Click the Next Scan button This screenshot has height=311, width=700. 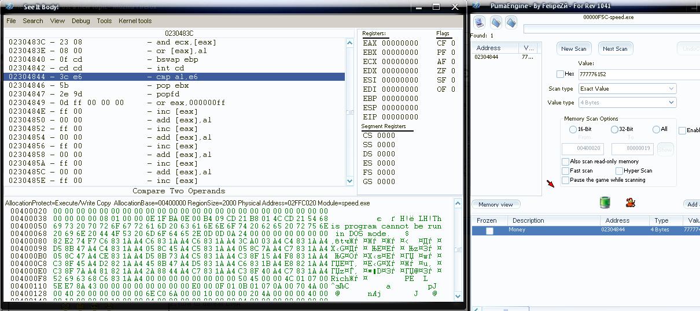click(614, 48)
